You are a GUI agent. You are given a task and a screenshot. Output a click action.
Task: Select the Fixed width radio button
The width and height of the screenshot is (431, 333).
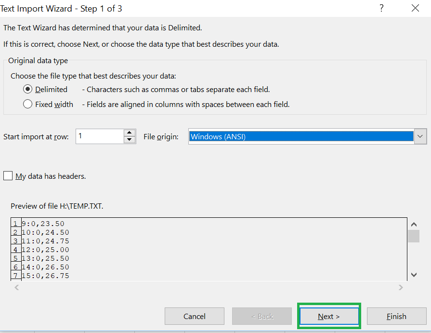tap(27, 104)
